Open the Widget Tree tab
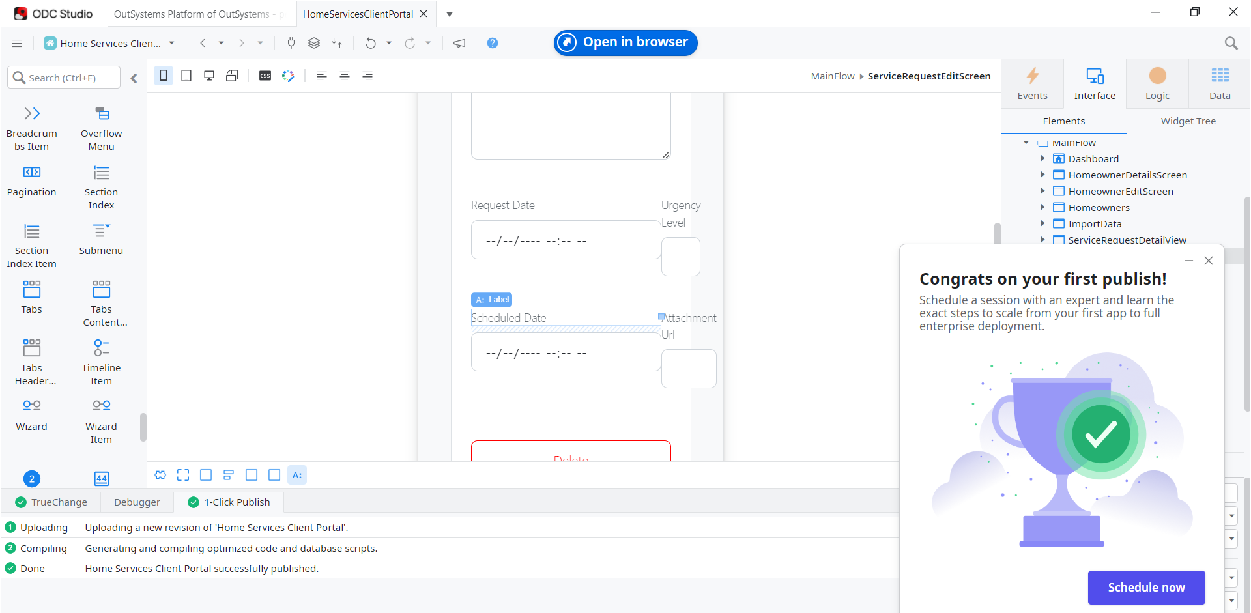 coord(1188,121)
